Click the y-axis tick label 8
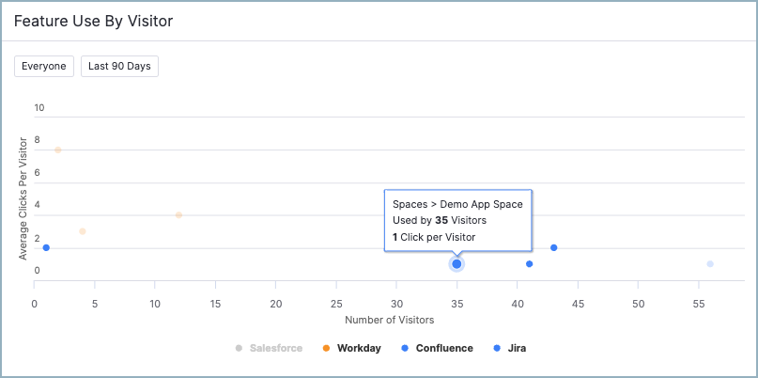 pyautogui.click(x=37, y=140)
